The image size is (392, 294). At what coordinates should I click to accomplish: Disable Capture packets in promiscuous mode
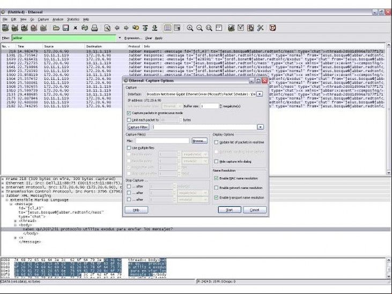pyautogui.click(x=129, y=113)
